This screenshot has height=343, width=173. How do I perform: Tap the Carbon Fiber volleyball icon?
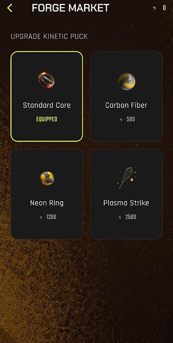coord(126,81)
